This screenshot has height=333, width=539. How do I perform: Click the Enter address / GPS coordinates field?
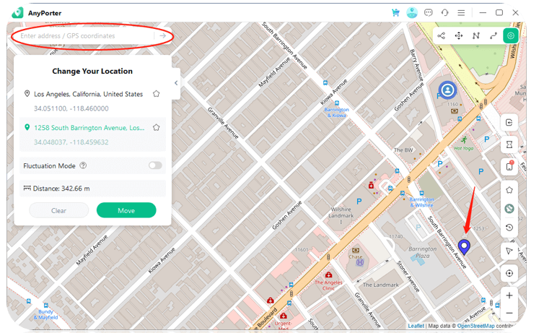tap(86, 36)
